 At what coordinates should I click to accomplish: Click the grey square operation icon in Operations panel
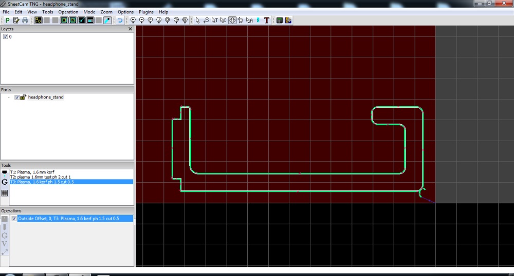5,219
